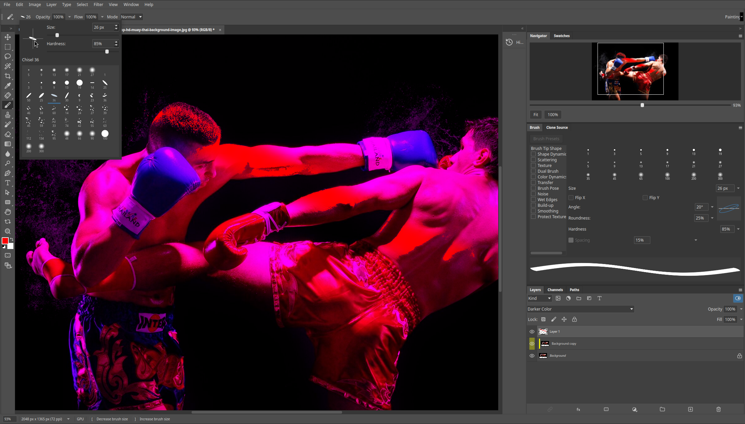
Task: Open the brush Mode Normal dropdown
Action: pyautogui.click(x=132, y=17)
